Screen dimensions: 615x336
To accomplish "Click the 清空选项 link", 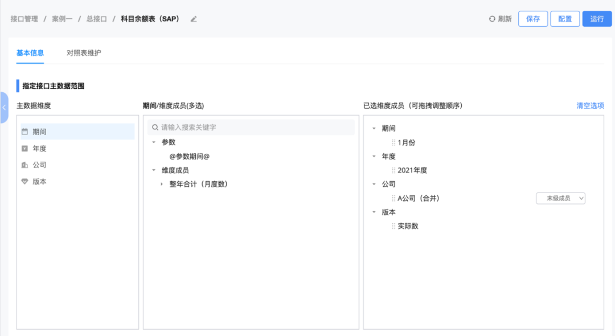I will click(590, 106).
